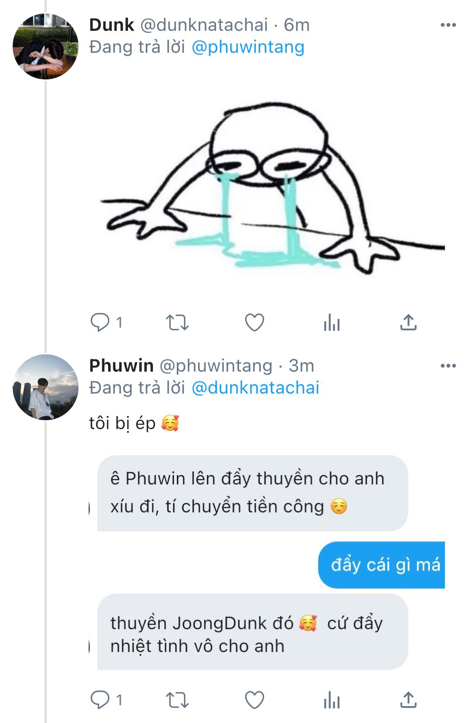Open the chat screenshot attached by Phuwin

267,562
